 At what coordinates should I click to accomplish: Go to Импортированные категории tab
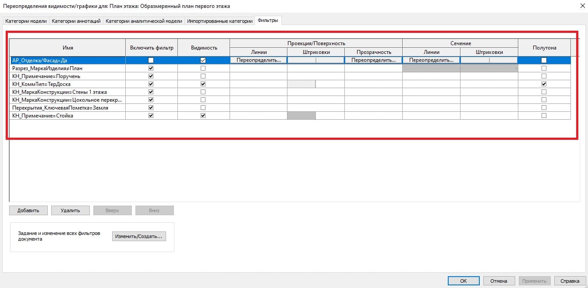220,21
